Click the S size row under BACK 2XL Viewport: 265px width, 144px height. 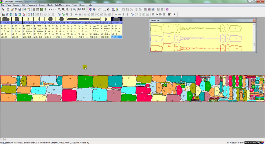coord(17,26)
